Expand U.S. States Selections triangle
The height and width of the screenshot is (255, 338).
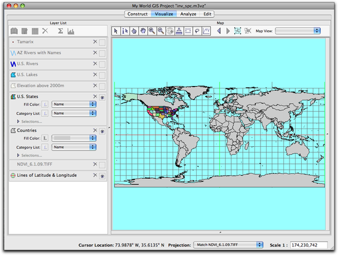(x=18, y=122)
